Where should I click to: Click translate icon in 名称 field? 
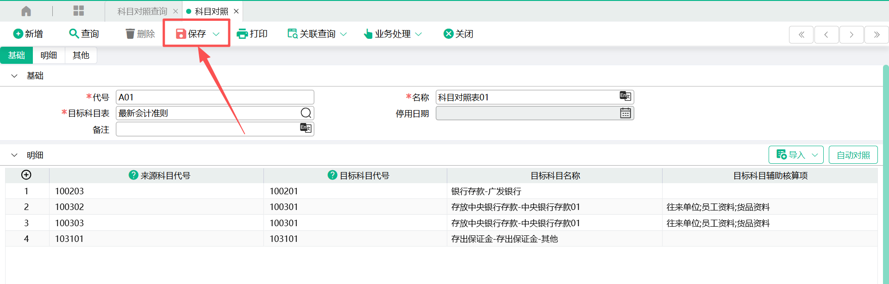tap(625, 96)
